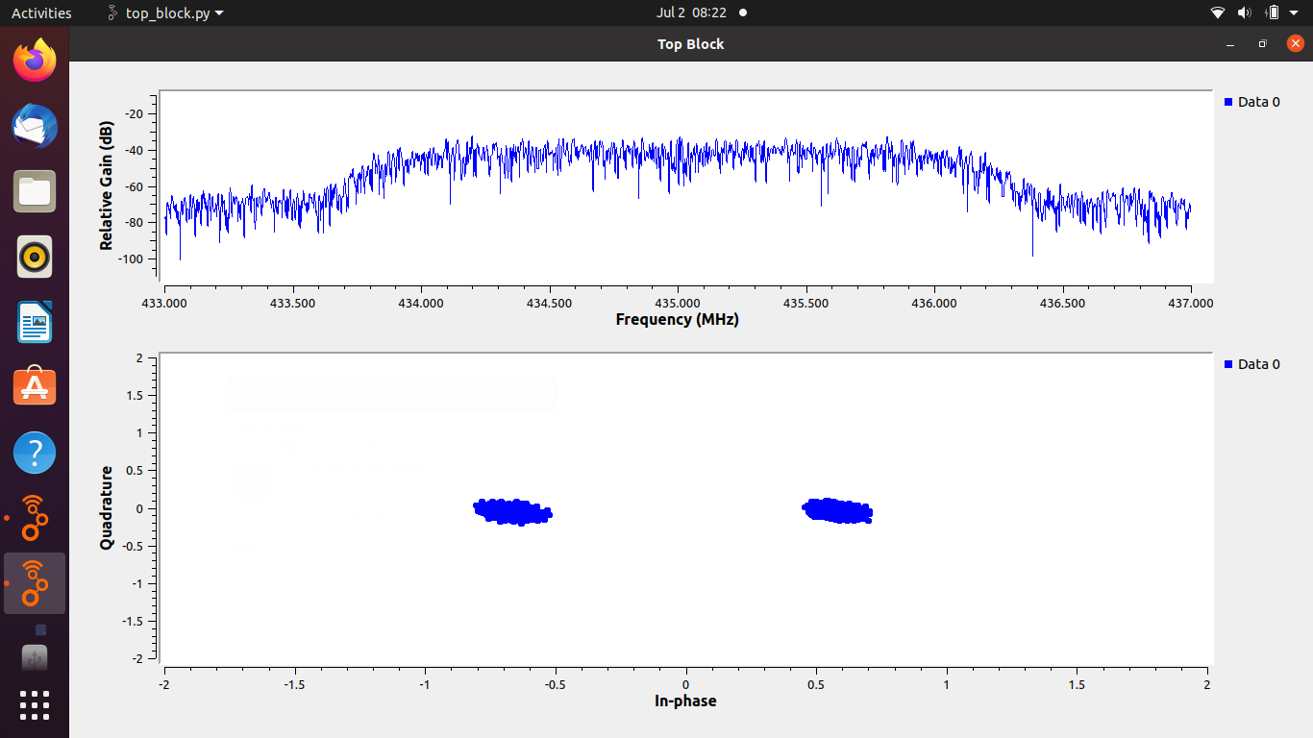The image size is (1313, 738).
Task: Open Ubuntu Software store icon
Action: (35, 387)
